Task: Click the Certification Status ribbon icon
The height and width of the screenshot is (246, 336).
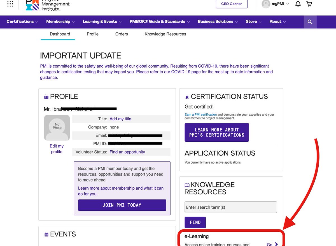Action: (187, 97)
